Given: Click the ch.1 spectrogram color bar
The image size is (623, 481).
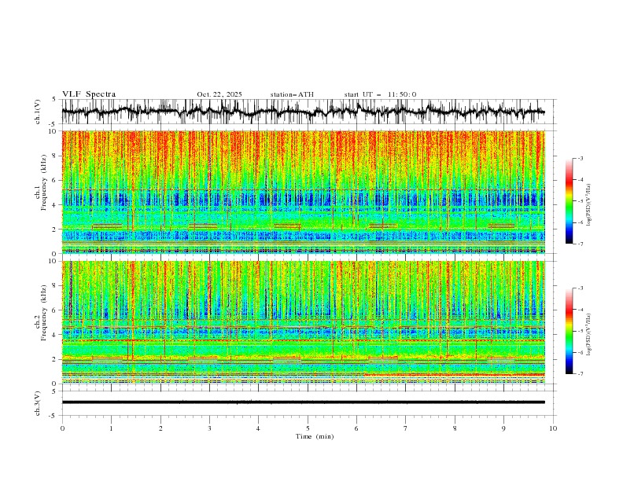Looking at the screenshot, I should 570,201.
